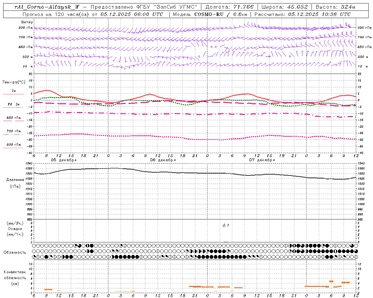Click the 'Td 2м' dew point legend
The height and width of the screenshot is (298, 373).
coord(14,104)
